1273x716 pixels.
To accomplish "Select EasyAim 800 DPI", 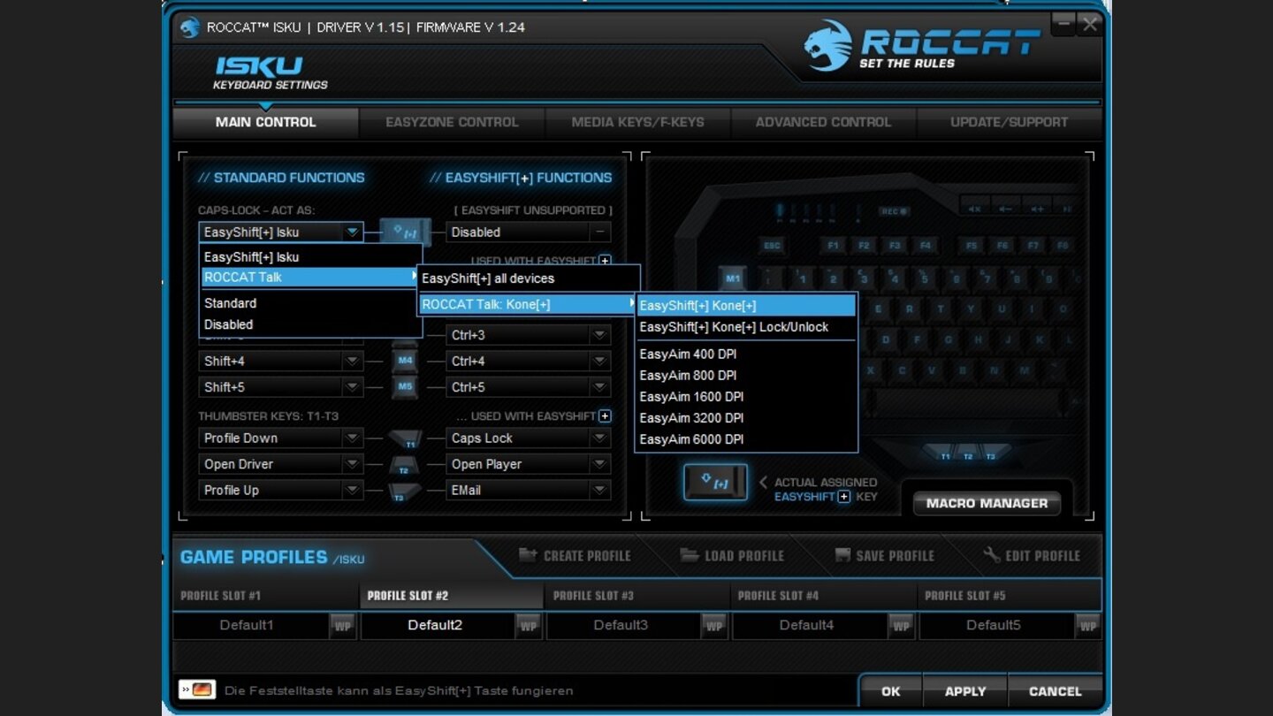I will click(746, 376).
